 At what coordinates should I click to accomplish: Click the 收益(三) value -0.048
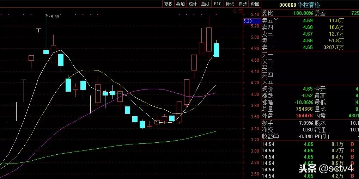click(305, 136)
